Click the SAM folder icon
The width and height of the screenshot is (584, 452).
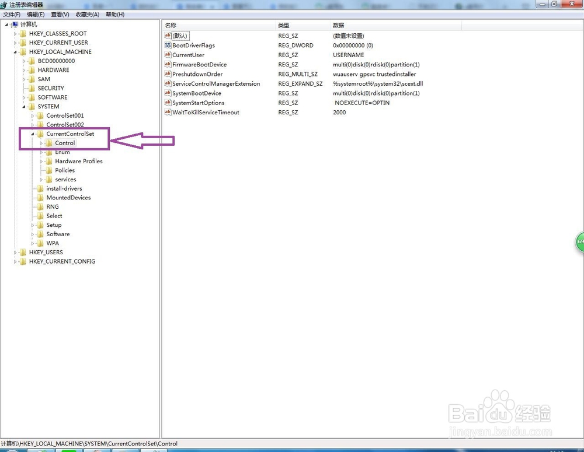(32, 79)
